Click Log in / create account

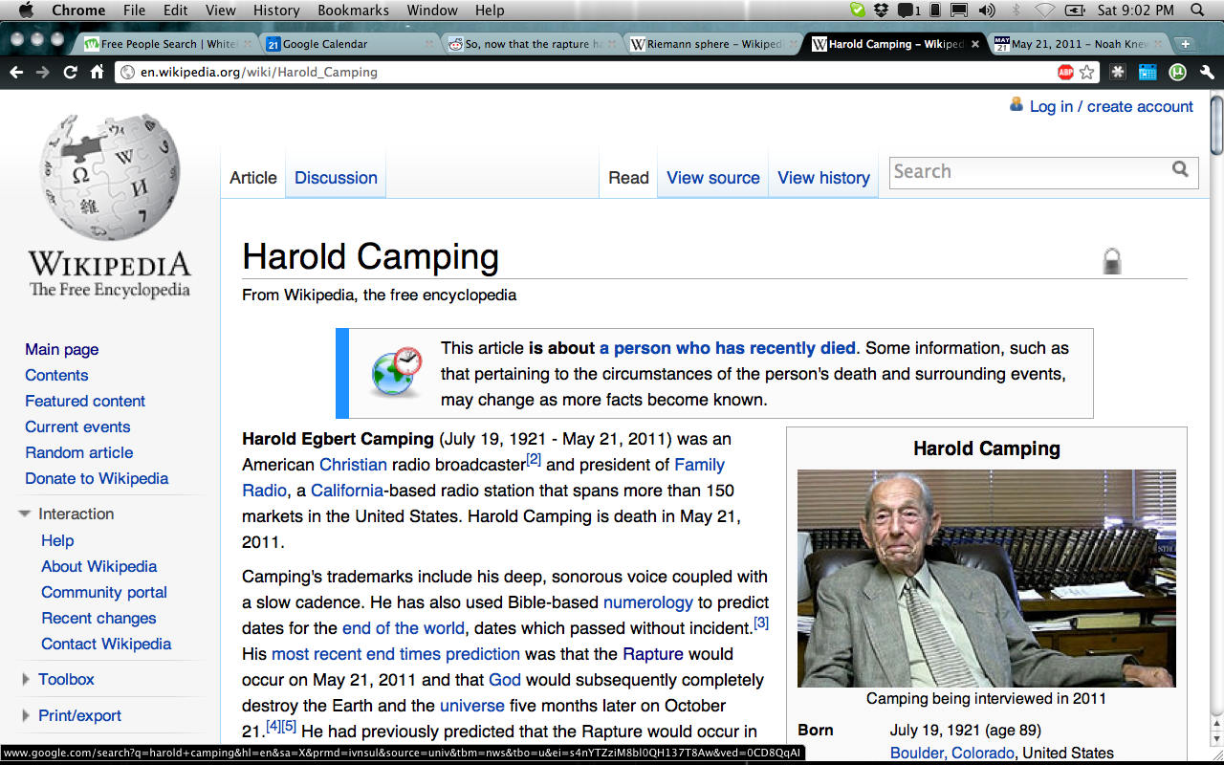pyautogui.click(x=1111, y=106)
